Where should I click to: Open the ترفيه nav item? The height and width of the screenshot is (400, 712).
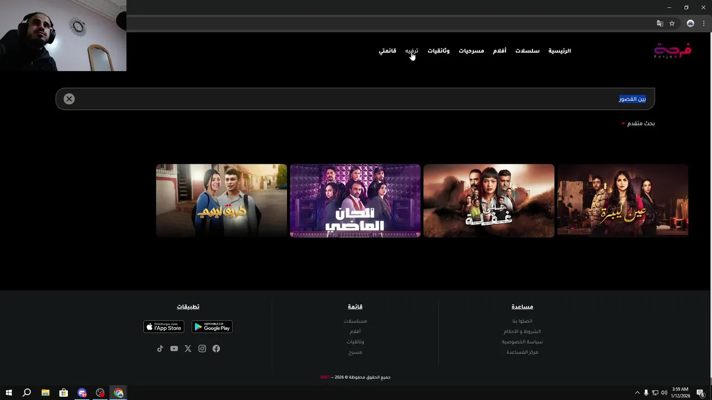412,51
